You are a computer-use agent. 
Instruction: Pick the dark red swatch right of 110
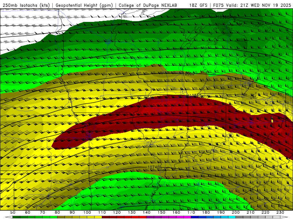[106, 217]
